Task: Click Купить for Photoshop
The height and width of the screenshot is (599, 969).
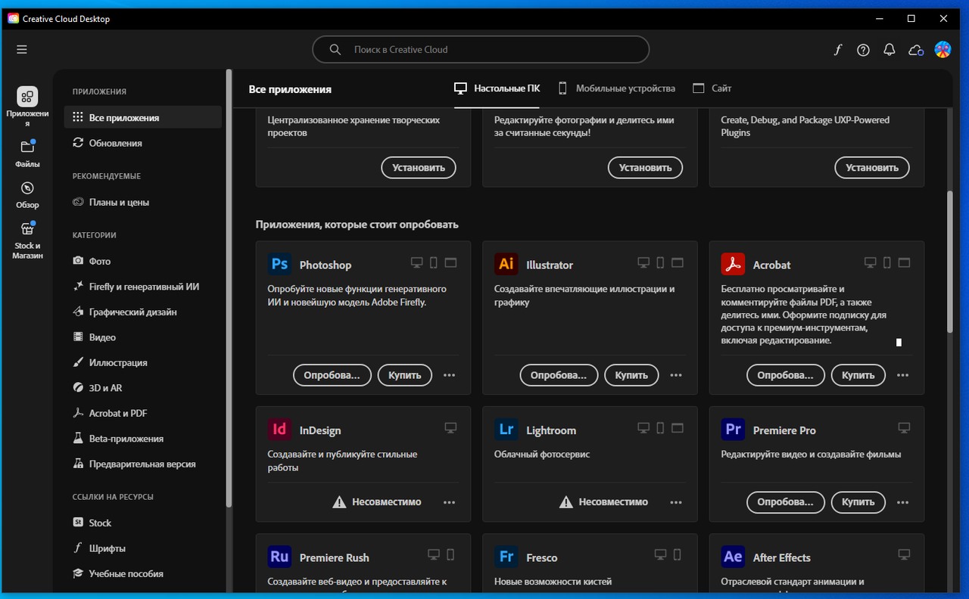Action: click(x=405, y=375)
